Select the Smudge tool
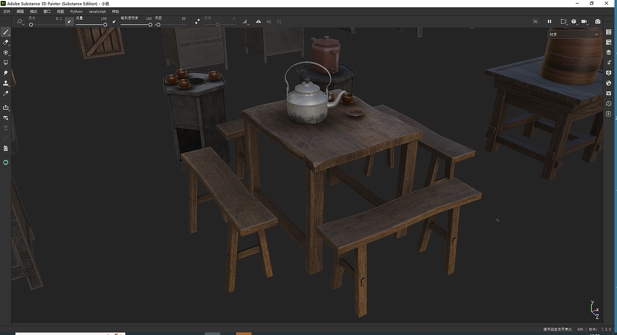This screenshot has width=617, height=335. coord(6,73)
